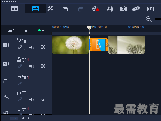Switch to Timeline view
Viewport: 161px width, 121px height.
click(35, 9)
